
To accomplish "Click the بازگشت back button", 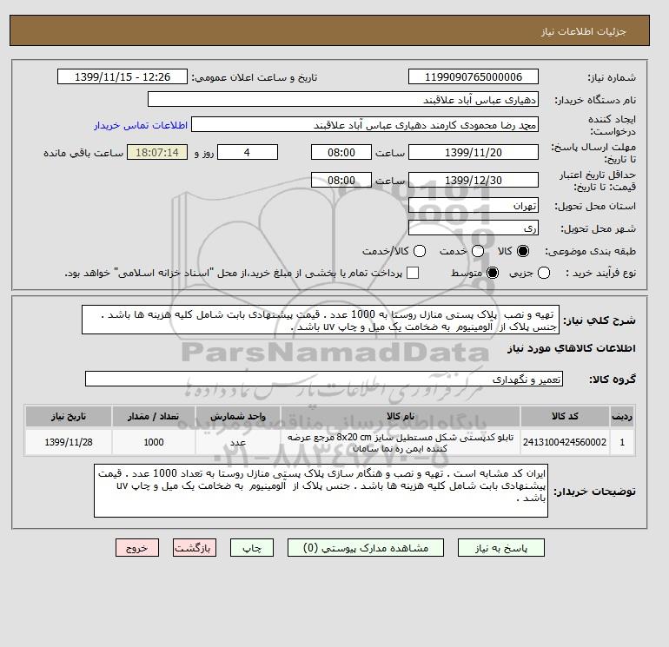I will 195,548.
